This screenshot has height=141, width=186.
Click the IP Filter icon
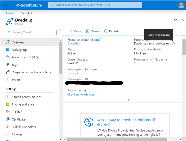tap(8, 112)
